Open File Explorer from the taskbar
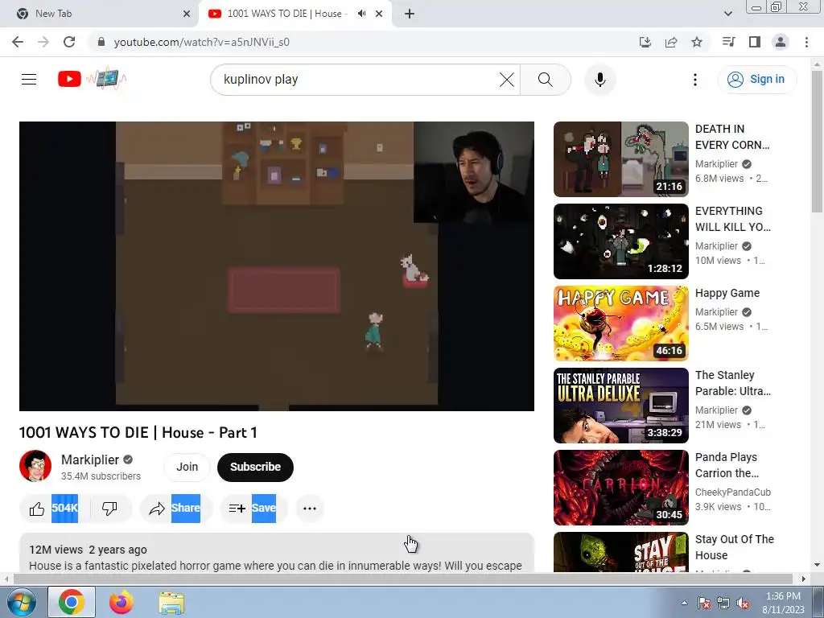The image size is (824, 618). coord(171,602)
